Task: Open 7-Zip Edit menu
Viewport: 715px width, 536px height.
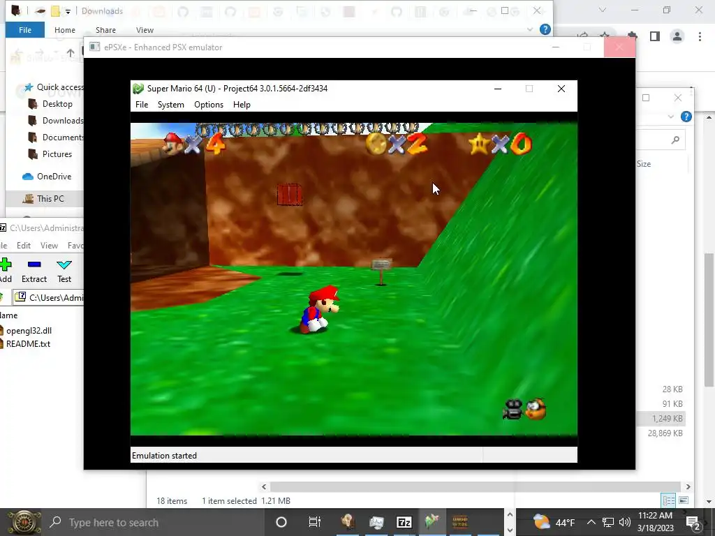Action: (24, 245)
